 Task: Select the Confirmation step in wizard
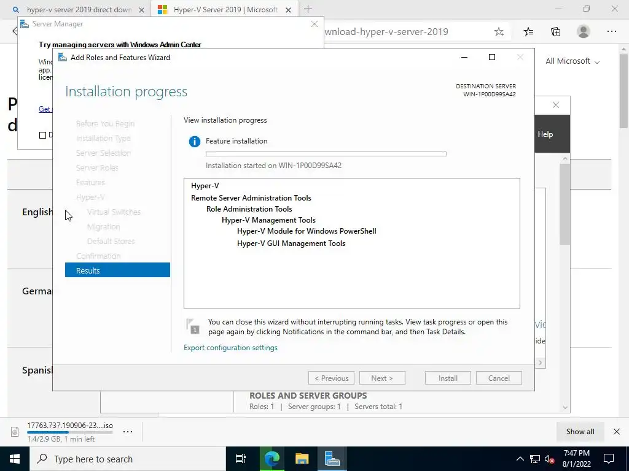point(98,256)
